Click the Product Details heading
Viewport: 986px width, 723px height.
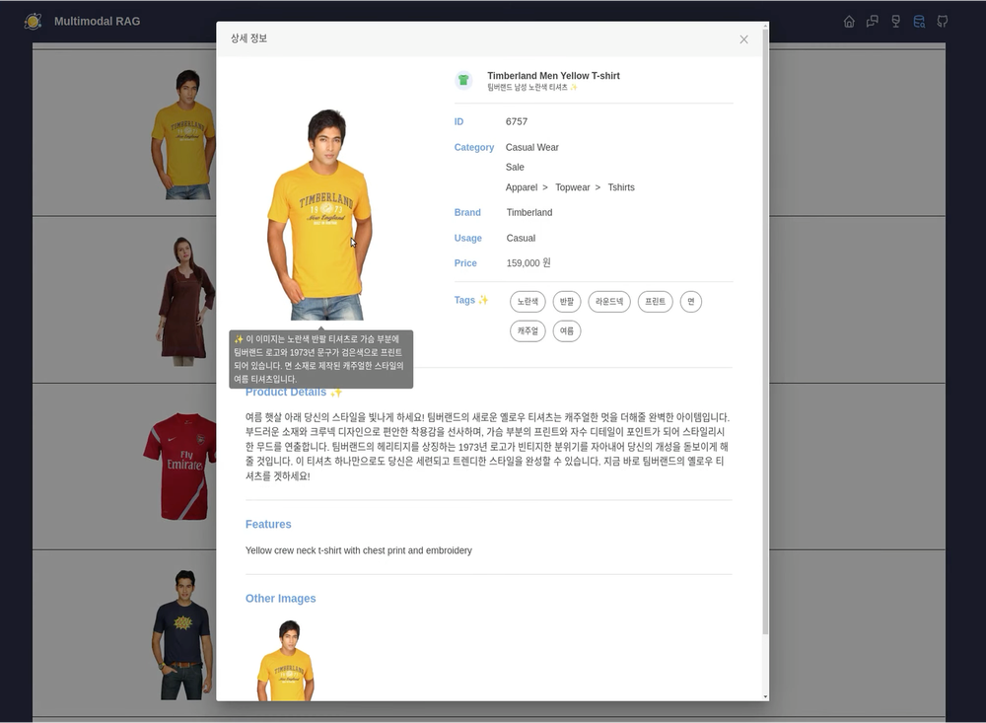click(286, 393)
